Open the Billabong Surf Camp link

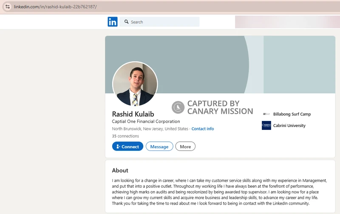coord(292,114)
